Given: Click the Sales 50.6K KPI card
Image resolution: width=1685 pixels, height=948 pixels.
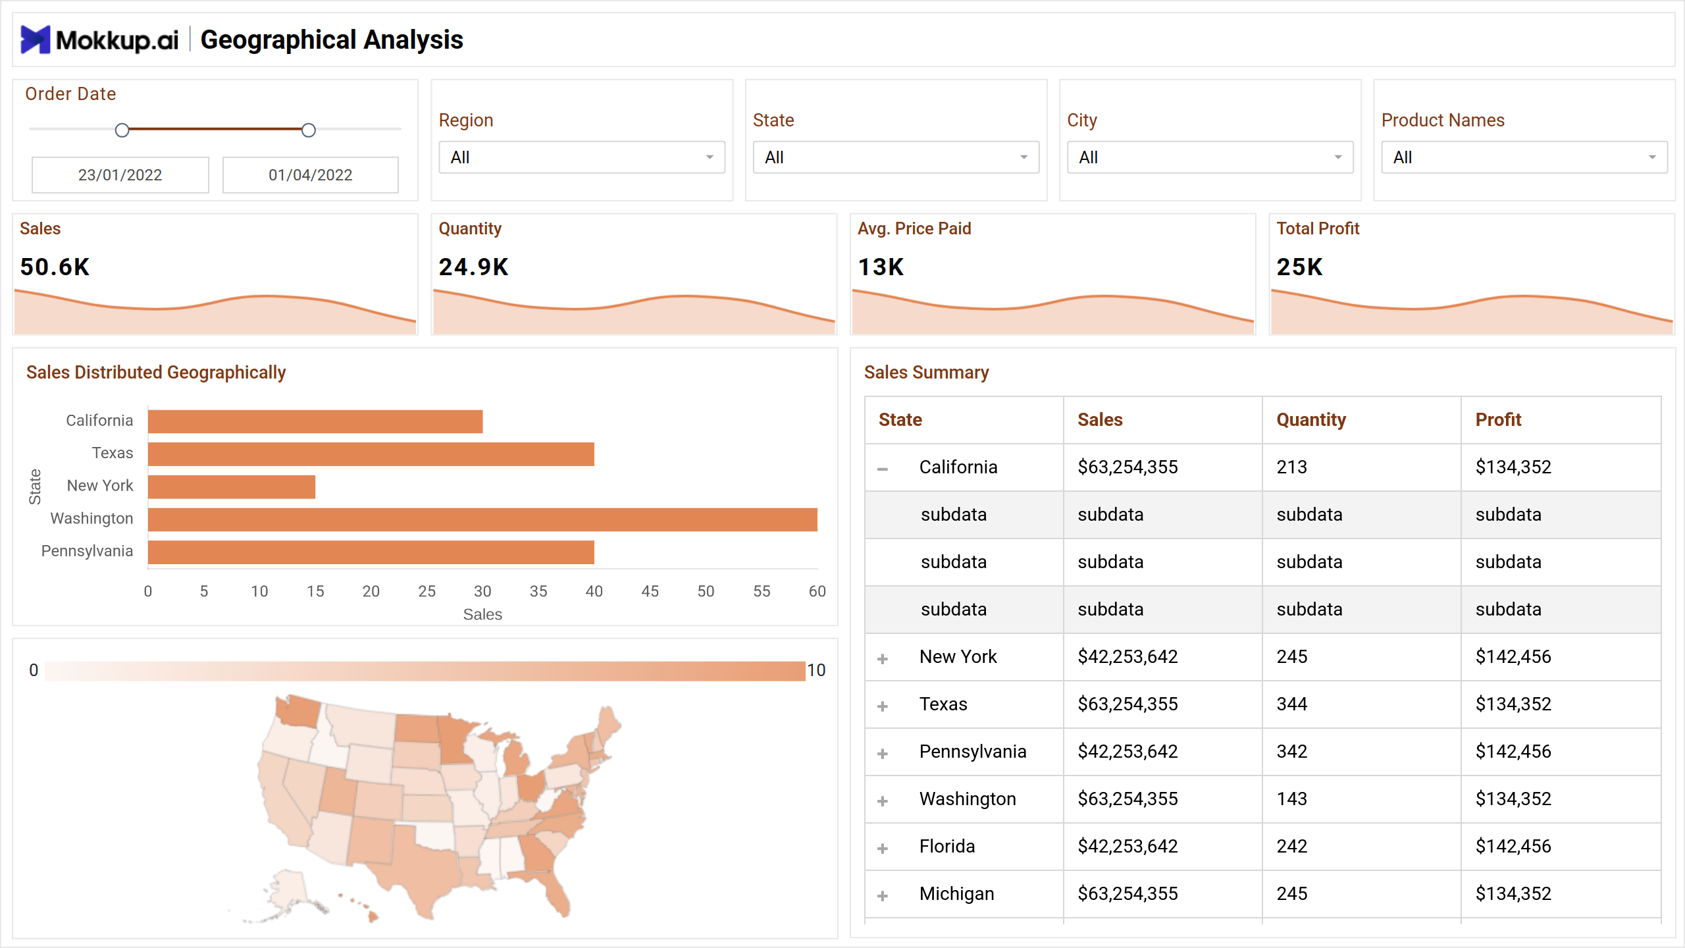Looking at the screenshot, I should pyautogui.click(x=215, y=274).
